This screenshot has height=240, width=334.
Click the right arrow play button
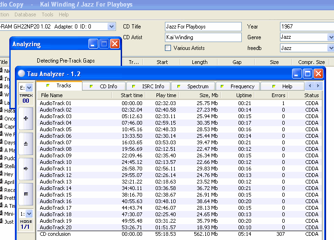click(x=26, y=169)
